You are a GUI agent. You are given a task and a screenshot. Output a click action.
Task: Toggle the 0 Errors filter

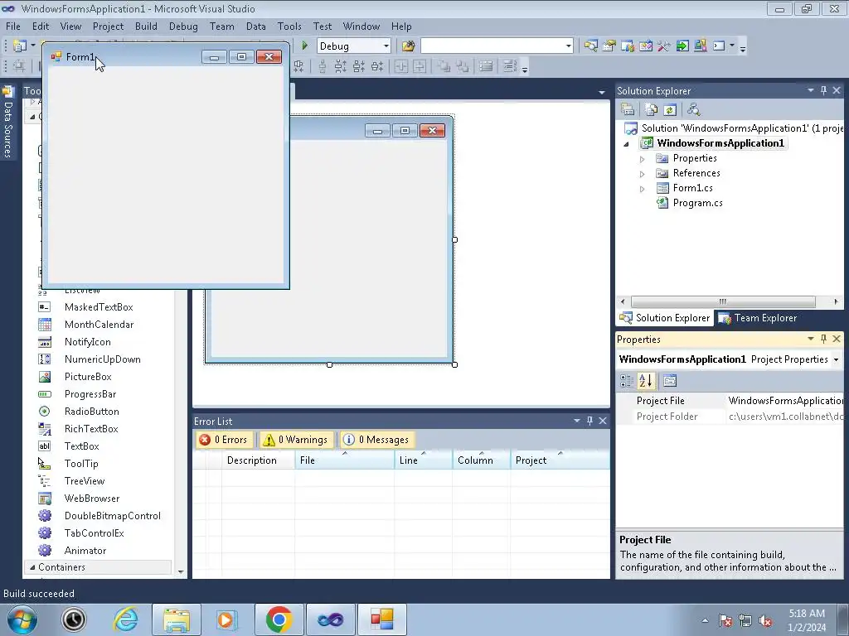click(x=223, y=440)
